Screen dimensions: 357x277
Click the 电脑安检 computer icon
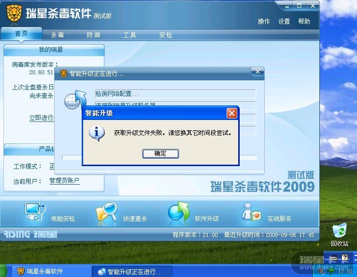35,212
